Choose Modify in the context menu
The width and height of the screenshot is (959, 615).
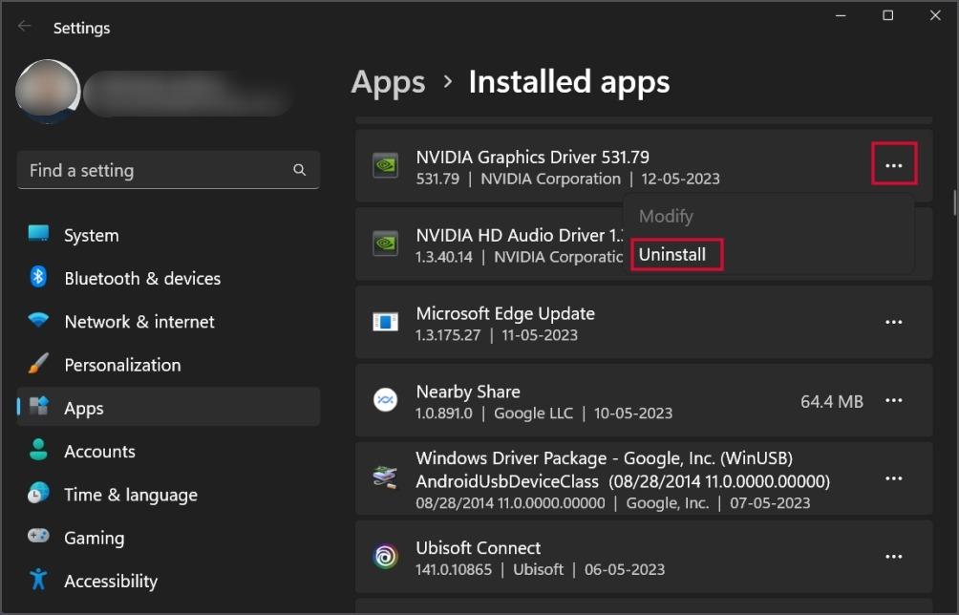[x=666, y=216]
